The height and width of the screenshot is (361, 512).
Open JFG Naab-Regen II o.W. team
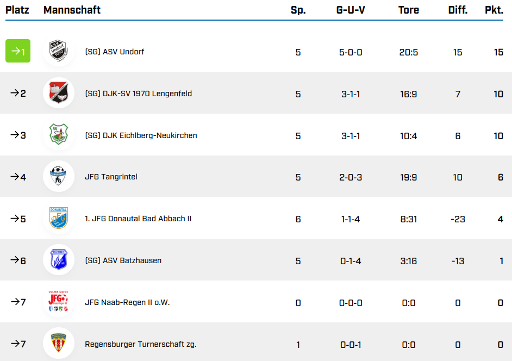(127, 302)
